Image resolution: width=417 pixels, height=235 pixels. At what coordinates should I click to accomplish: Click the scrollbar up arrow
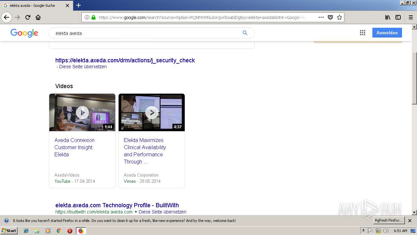pos(414,27)
